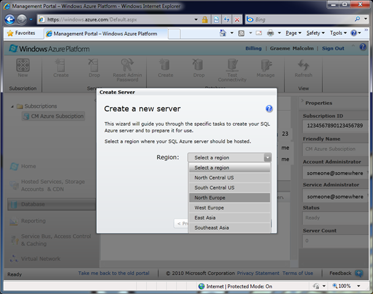
Task: Open Bing search provider dropdown arrow
Action: tap(366, 19)
